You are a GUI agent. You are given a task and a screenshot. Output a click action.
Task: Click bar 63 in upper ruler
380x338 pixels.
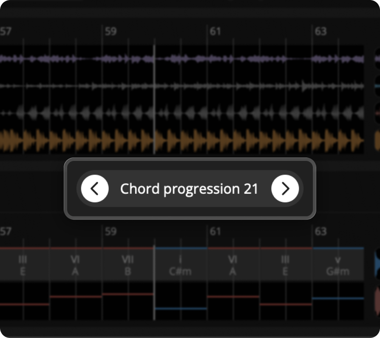coord(320,32)
